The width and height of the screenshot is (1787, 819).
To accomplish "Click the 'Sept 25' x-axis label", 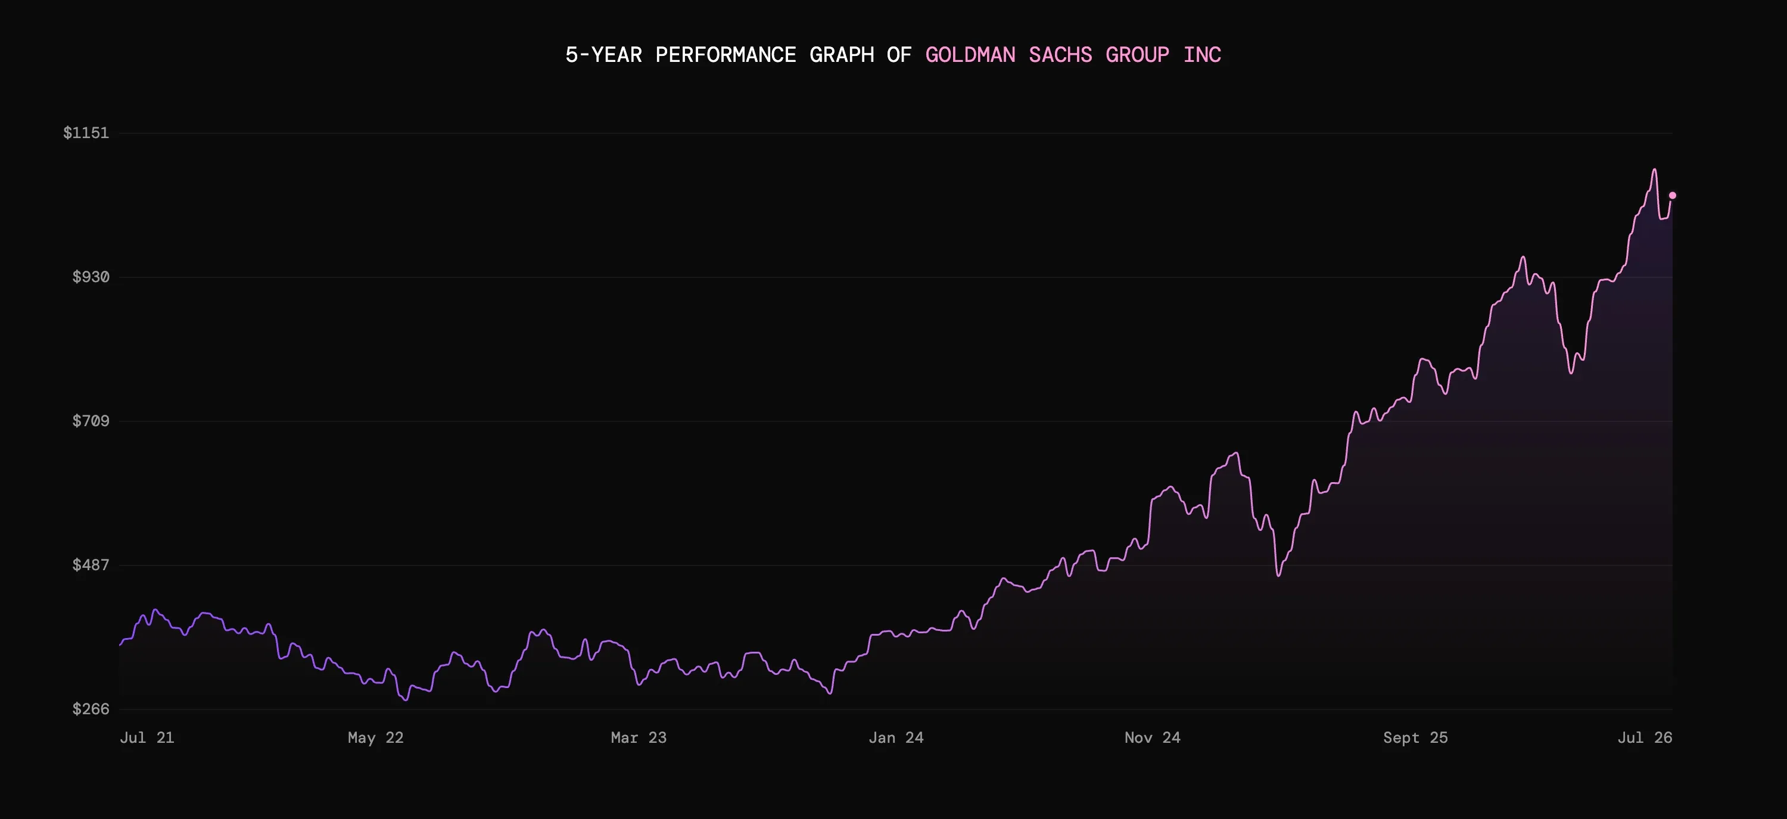I will (1415, 737).
